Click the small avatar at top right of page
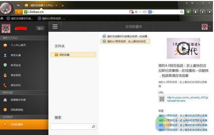 point(204,27)
